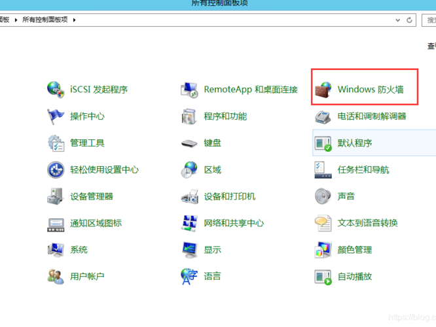The image size is (436, 327).
Task: Open the 显示 text link
Action: coord(213,250)
